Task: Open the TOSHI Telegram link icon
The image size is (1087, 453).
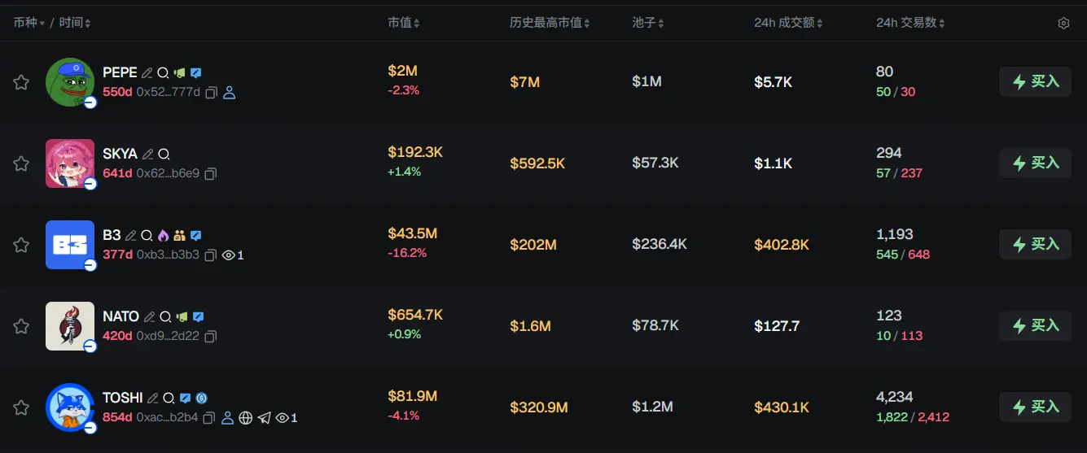Action: [264, 418]
